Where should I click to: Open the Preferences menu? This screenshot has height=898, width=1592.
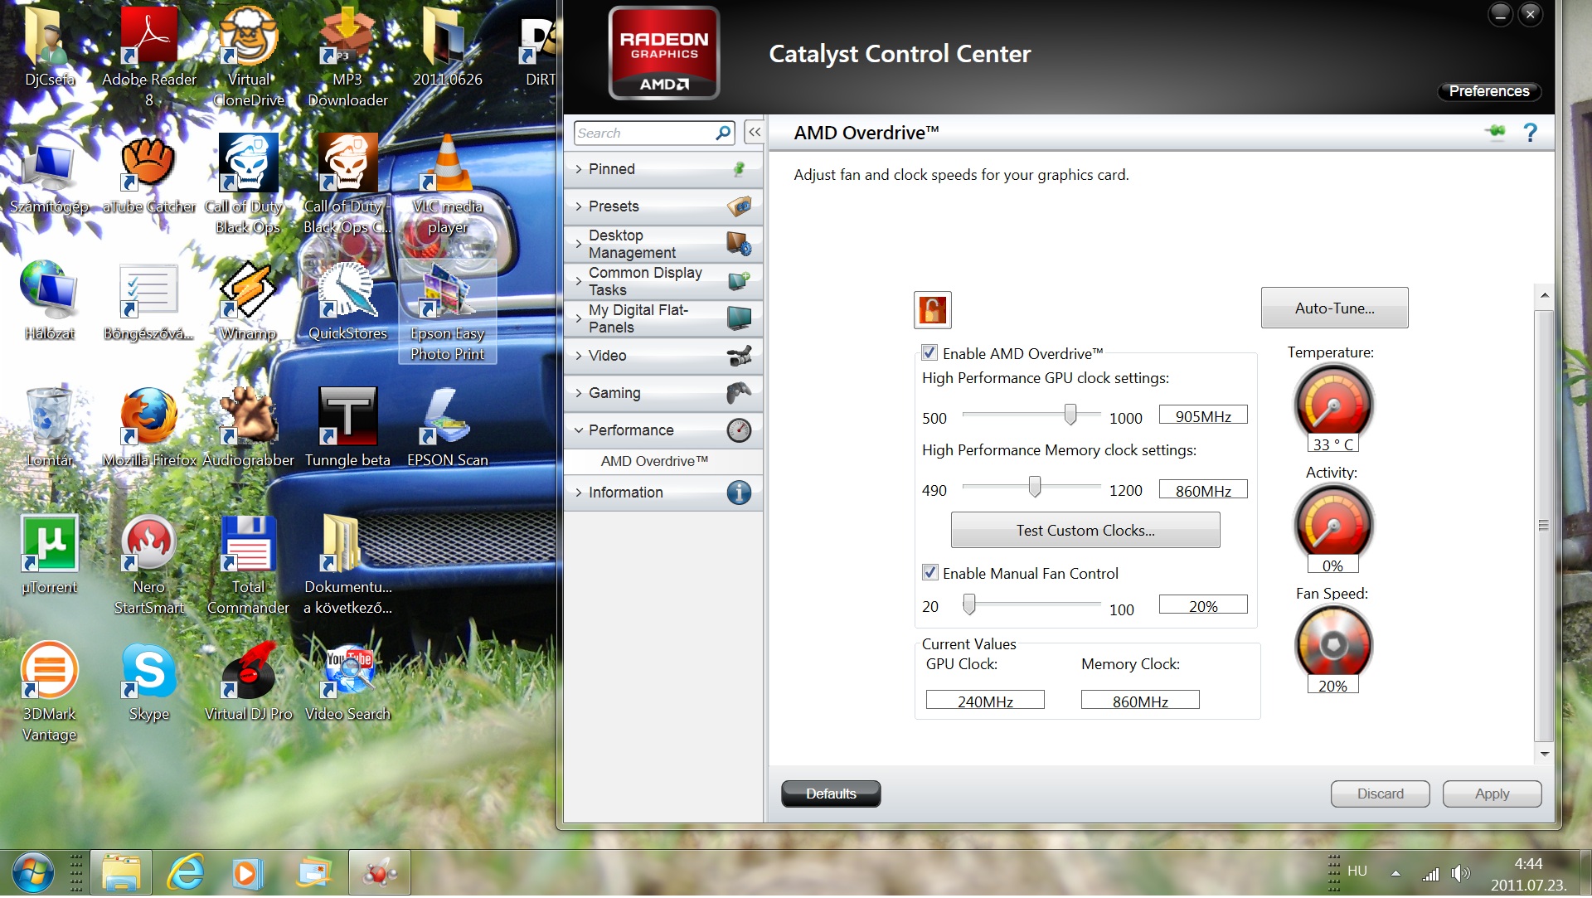coord(1489,91)
